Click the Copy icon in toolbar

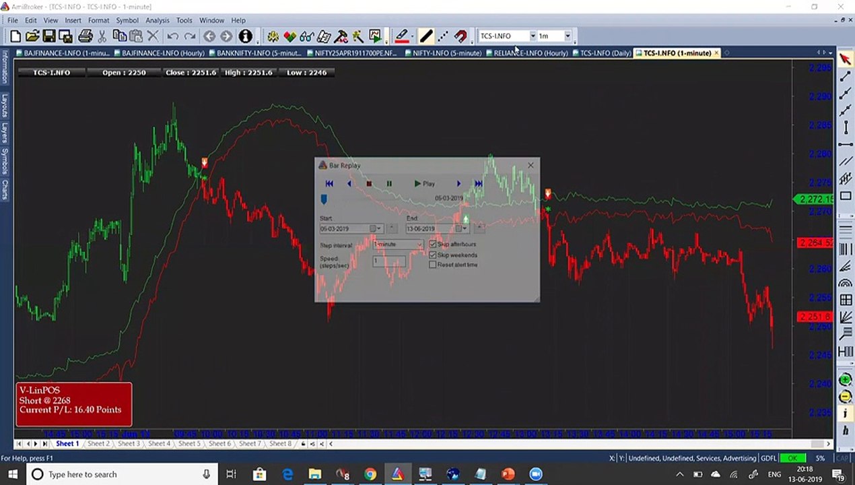pyautogui.click(x=119, y=36)
